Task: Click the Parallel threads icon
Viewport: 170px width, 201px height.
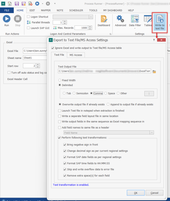Action: point(29,22)
